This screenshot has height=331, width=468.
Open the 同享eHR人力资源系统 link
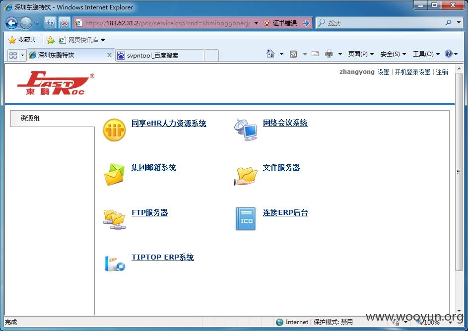pos(169,123)
